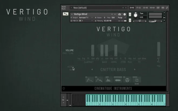
Task: Open the New (default) multi dropdown arrow
Action: 71,8
